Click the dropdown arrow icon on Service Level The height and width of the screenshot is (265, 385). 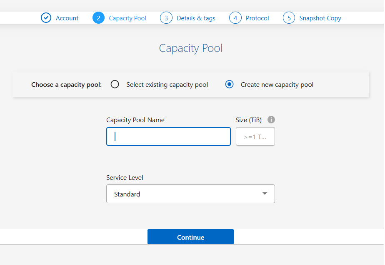(x=265, y=194)
